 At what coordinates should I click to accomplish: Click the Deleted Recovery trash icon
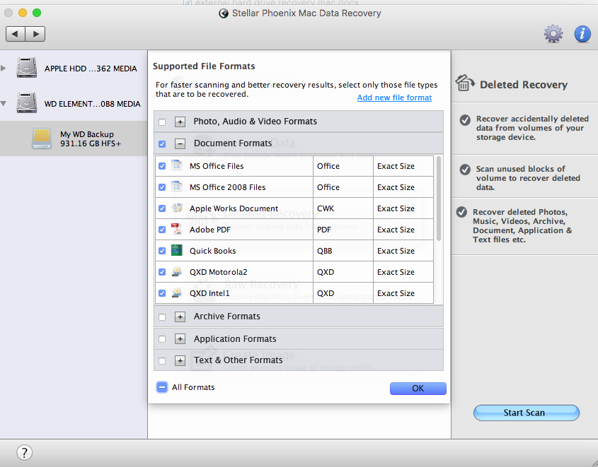click(465, 83)
